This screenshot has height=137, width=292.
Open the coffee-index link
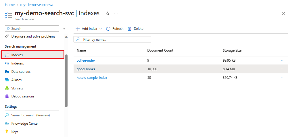[86, 60]
